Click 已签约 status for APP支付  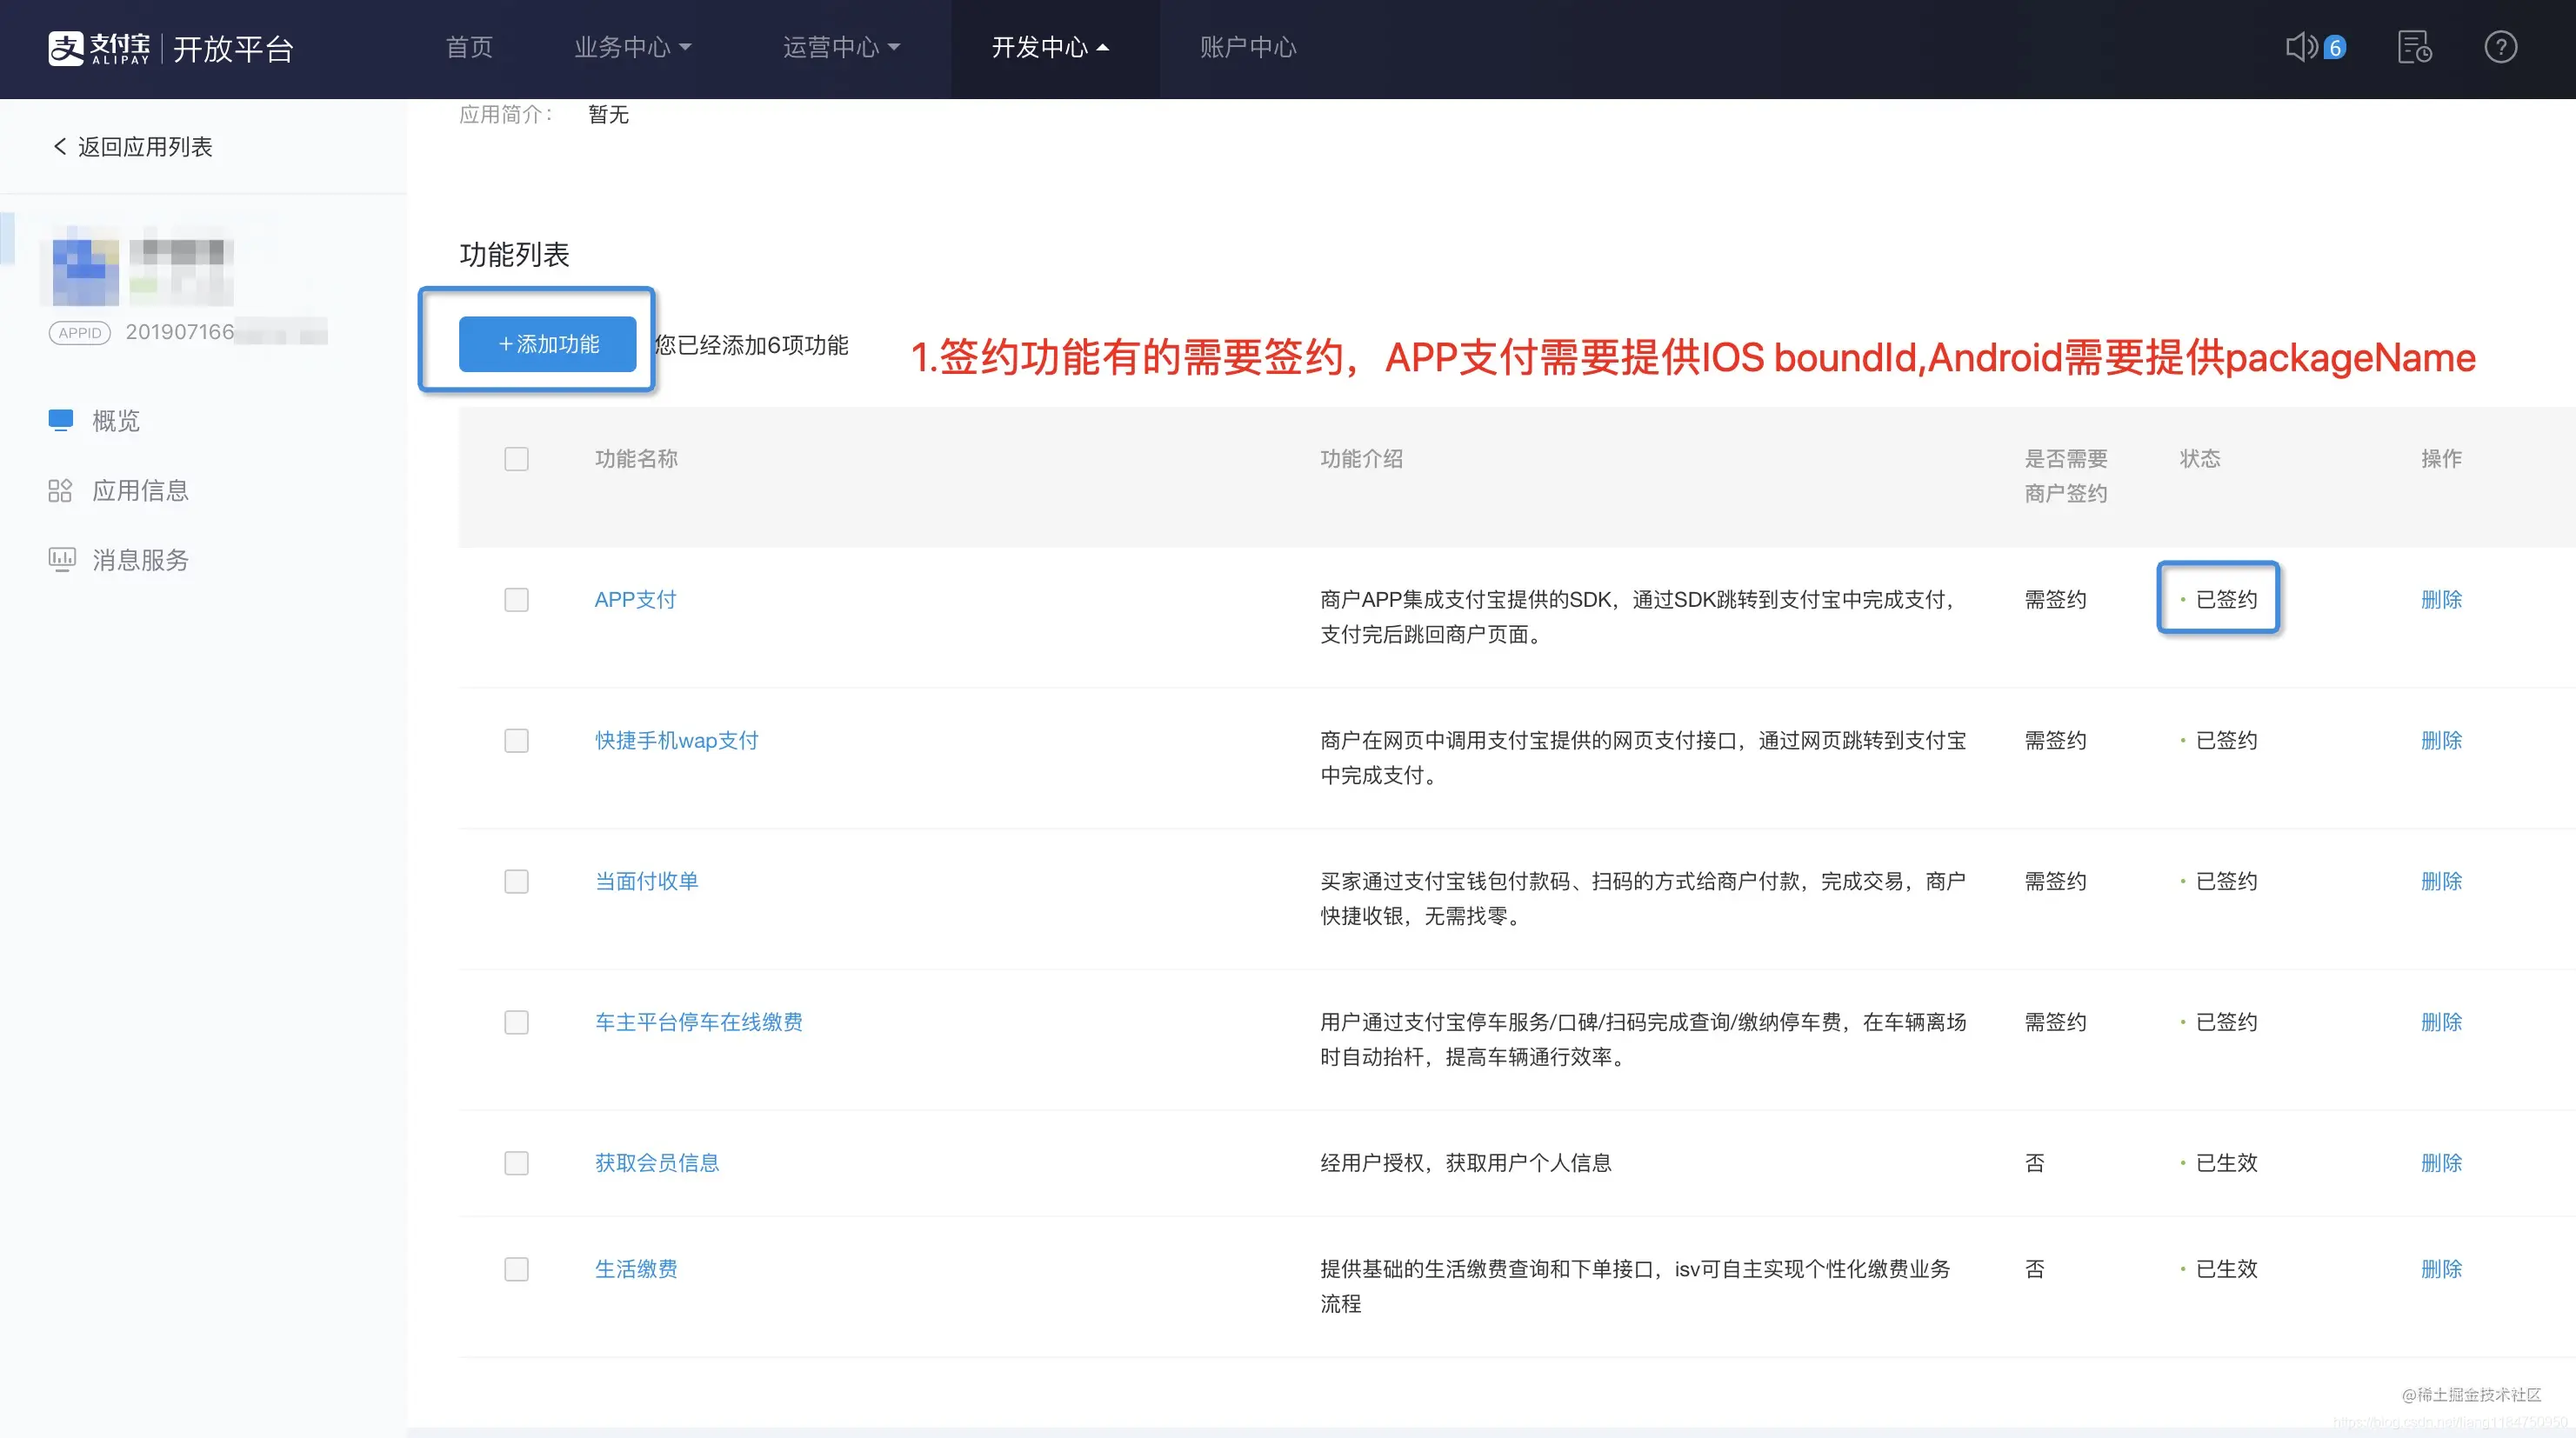coord(2226,600)
